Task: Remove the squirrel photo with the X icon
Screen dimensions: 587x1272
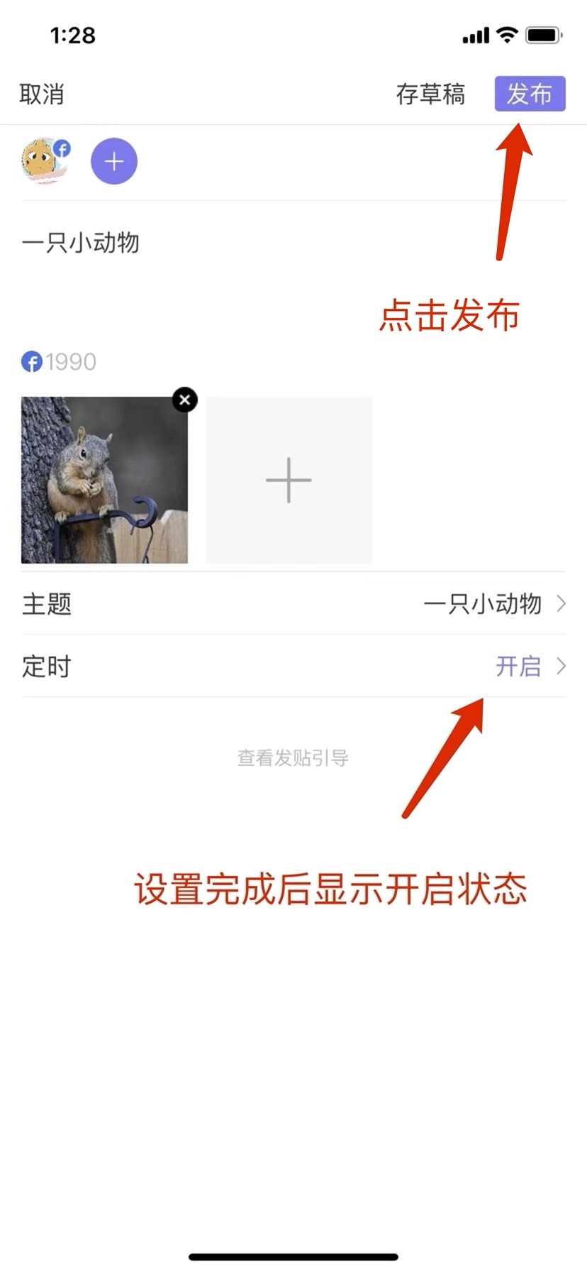Action: [185, 400]
